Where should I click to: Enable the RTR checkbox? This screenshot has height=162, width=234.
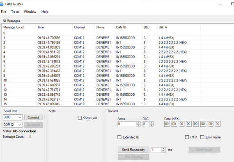tap(187, 137)
